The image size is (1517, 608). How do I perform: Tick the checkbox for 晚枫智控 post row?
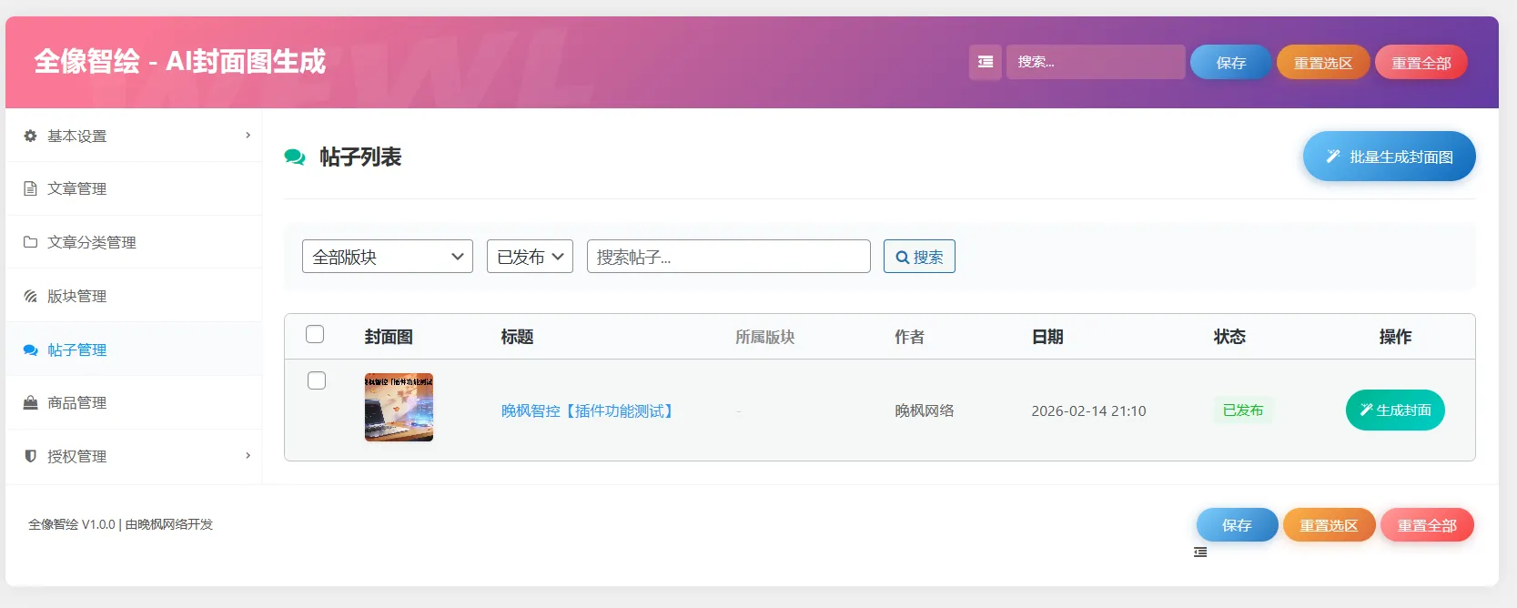[317, 380]
